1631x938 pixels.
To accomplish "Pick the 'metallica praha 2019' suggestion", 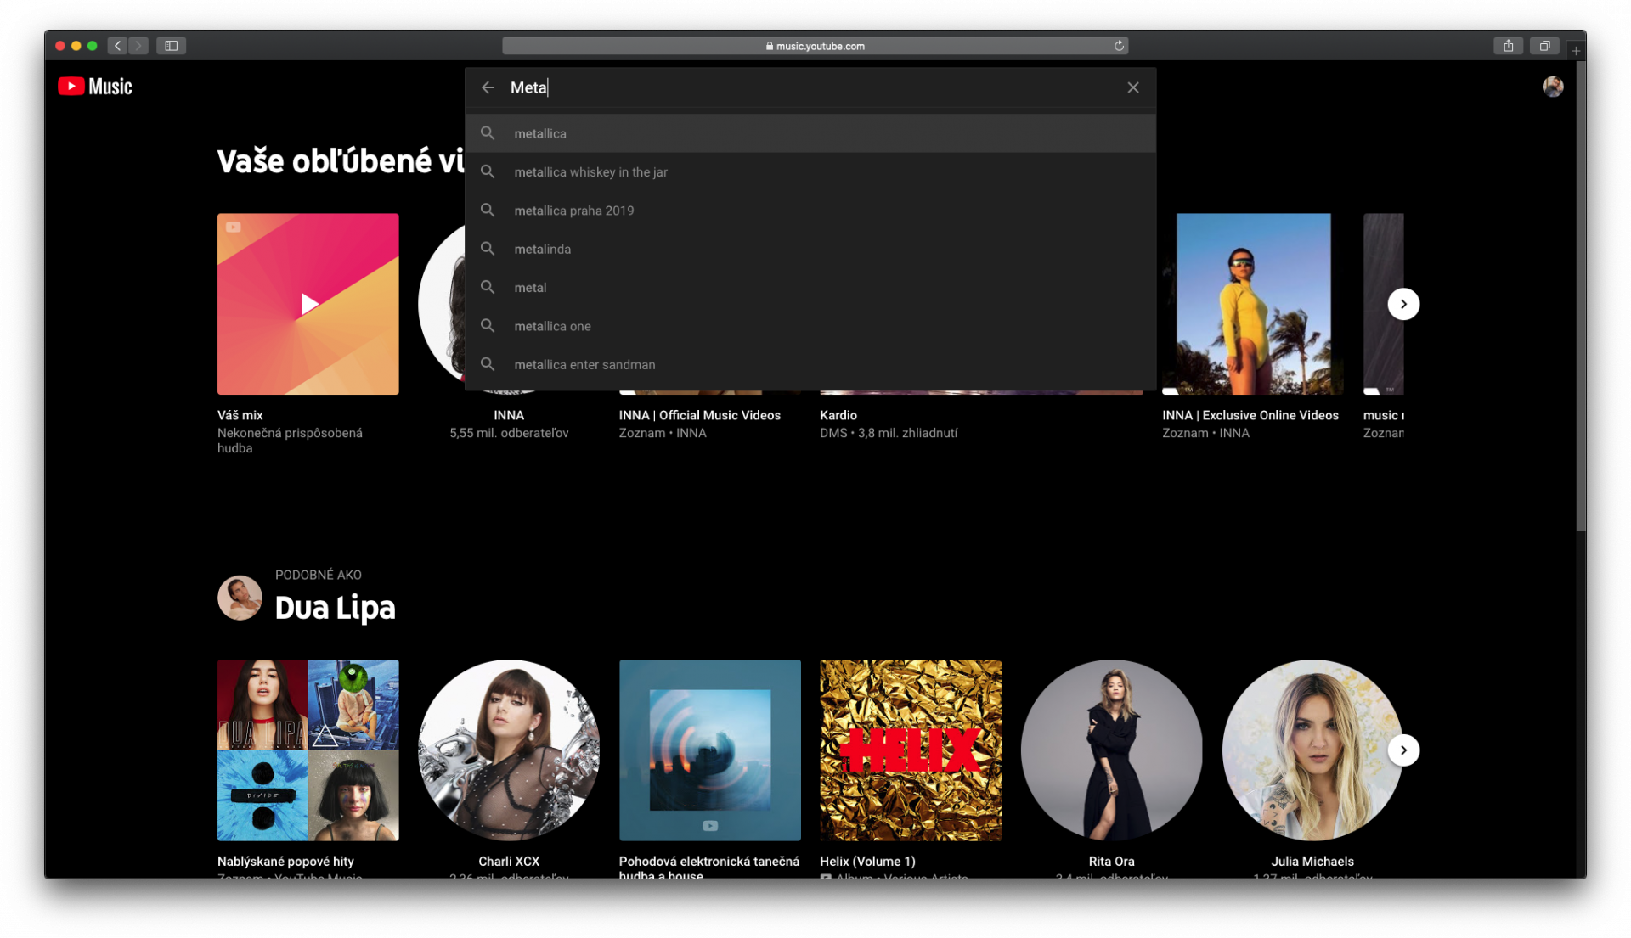I will pos(810,211).
